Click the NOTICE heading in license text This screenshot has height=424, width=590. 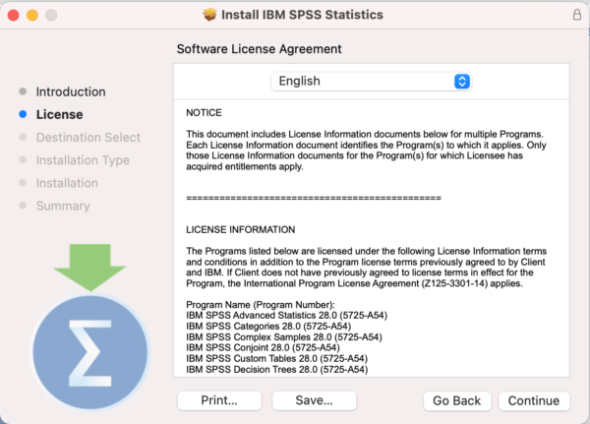[x=204, y=113]
